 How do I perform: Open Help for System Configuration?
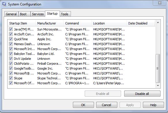coord(153,105)
